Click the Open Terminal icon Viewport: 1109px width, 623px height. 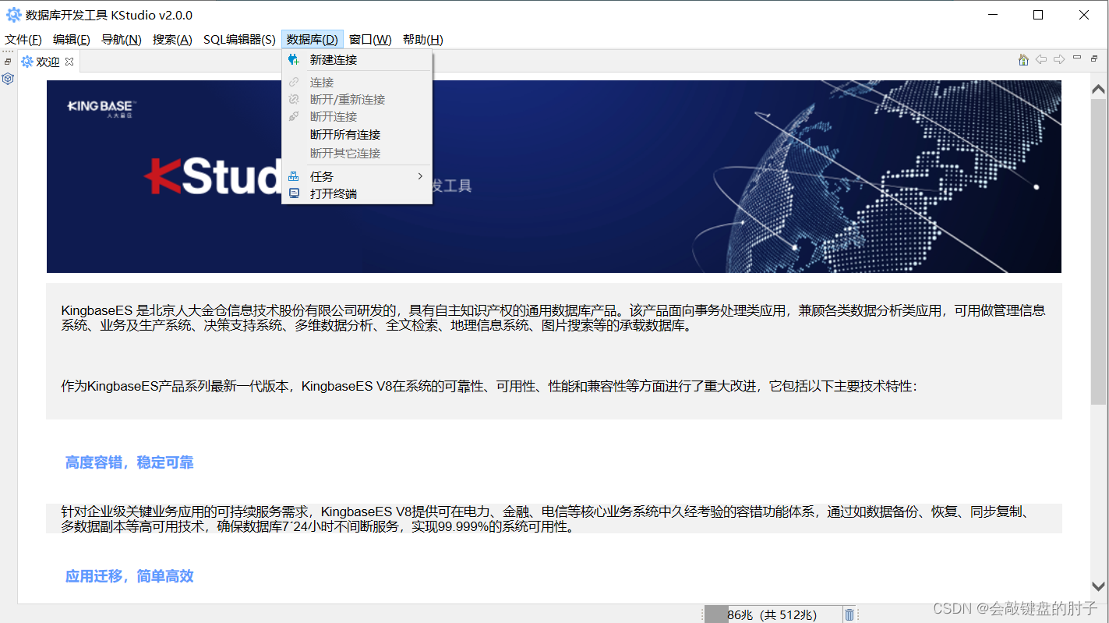[294, 193]
